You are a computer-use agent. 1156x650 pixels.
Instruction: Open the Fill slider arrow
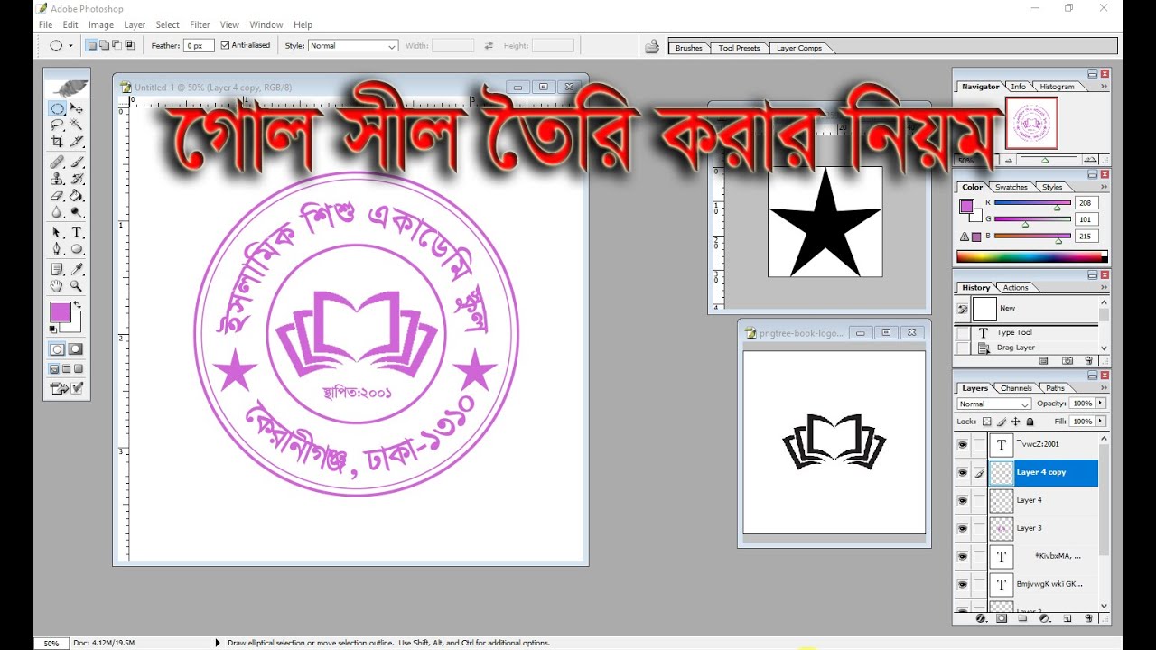pos(1101,422)
